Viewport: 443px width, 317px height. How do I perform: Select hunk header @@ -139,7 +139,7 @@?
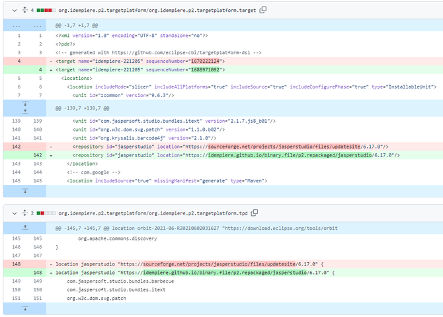click(x=82, y=108)
